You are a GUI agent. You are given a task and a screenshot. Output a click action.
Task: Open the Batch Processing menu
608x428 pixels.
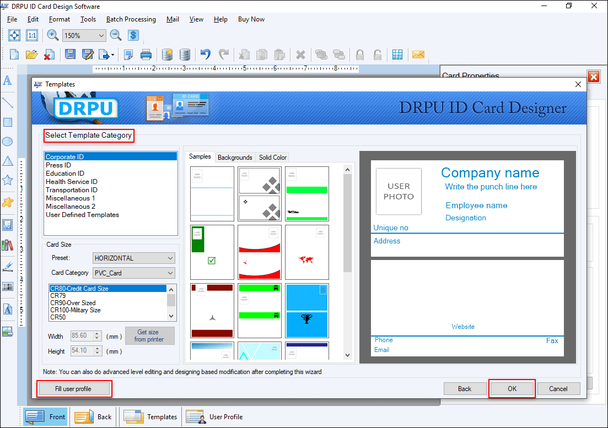131,19
